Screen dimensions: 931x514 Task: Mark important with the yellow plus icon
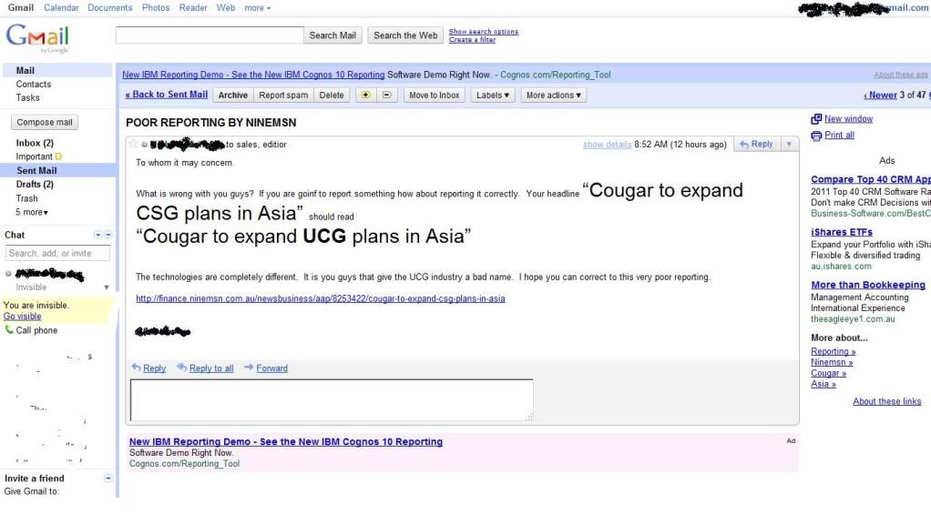point(366,95)
